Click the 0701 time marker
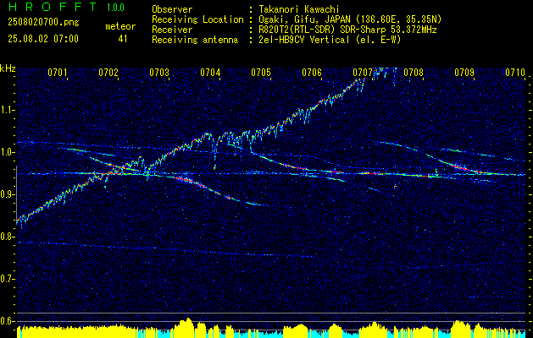The width and height of the screenshot is (533, 338). point(58,73)
